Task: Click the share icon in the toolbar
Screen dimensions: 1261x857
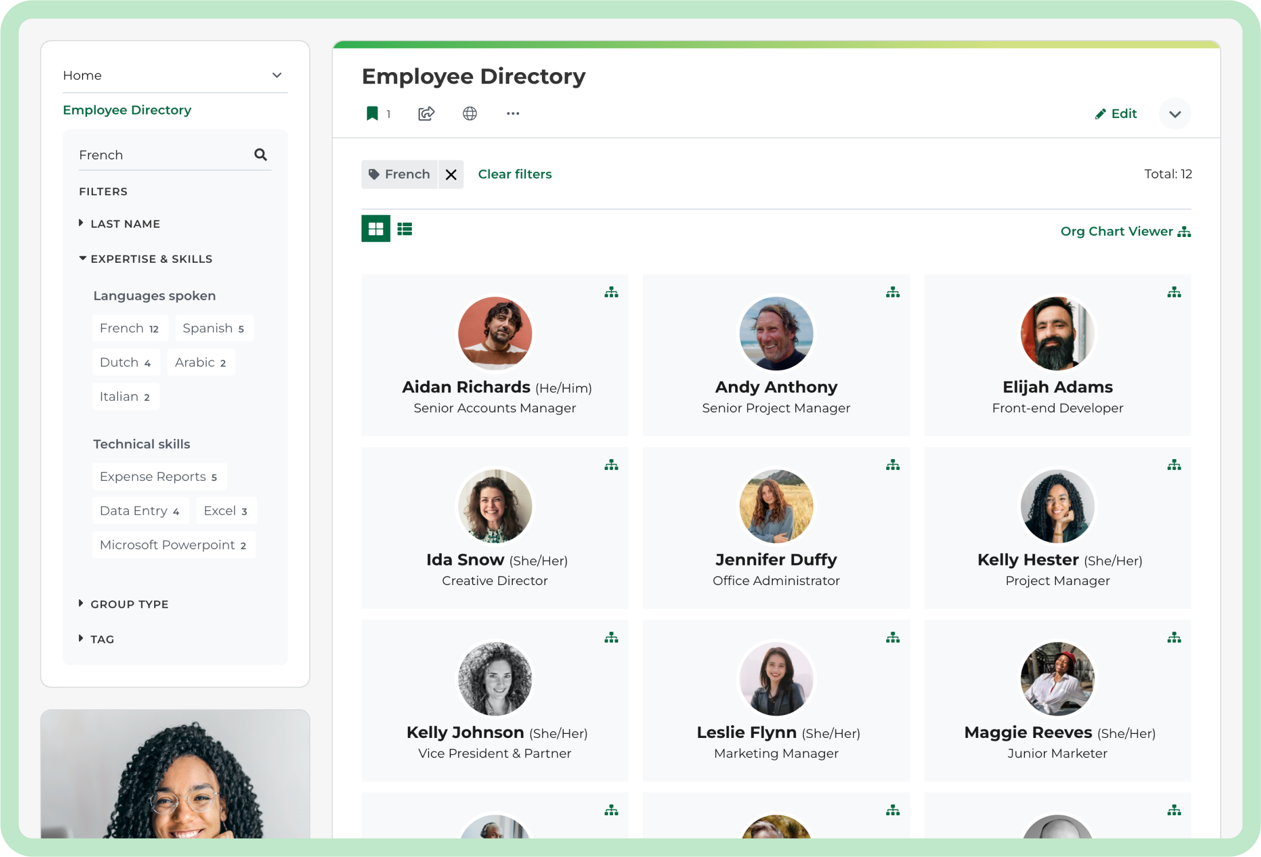Action: point(426,113)
